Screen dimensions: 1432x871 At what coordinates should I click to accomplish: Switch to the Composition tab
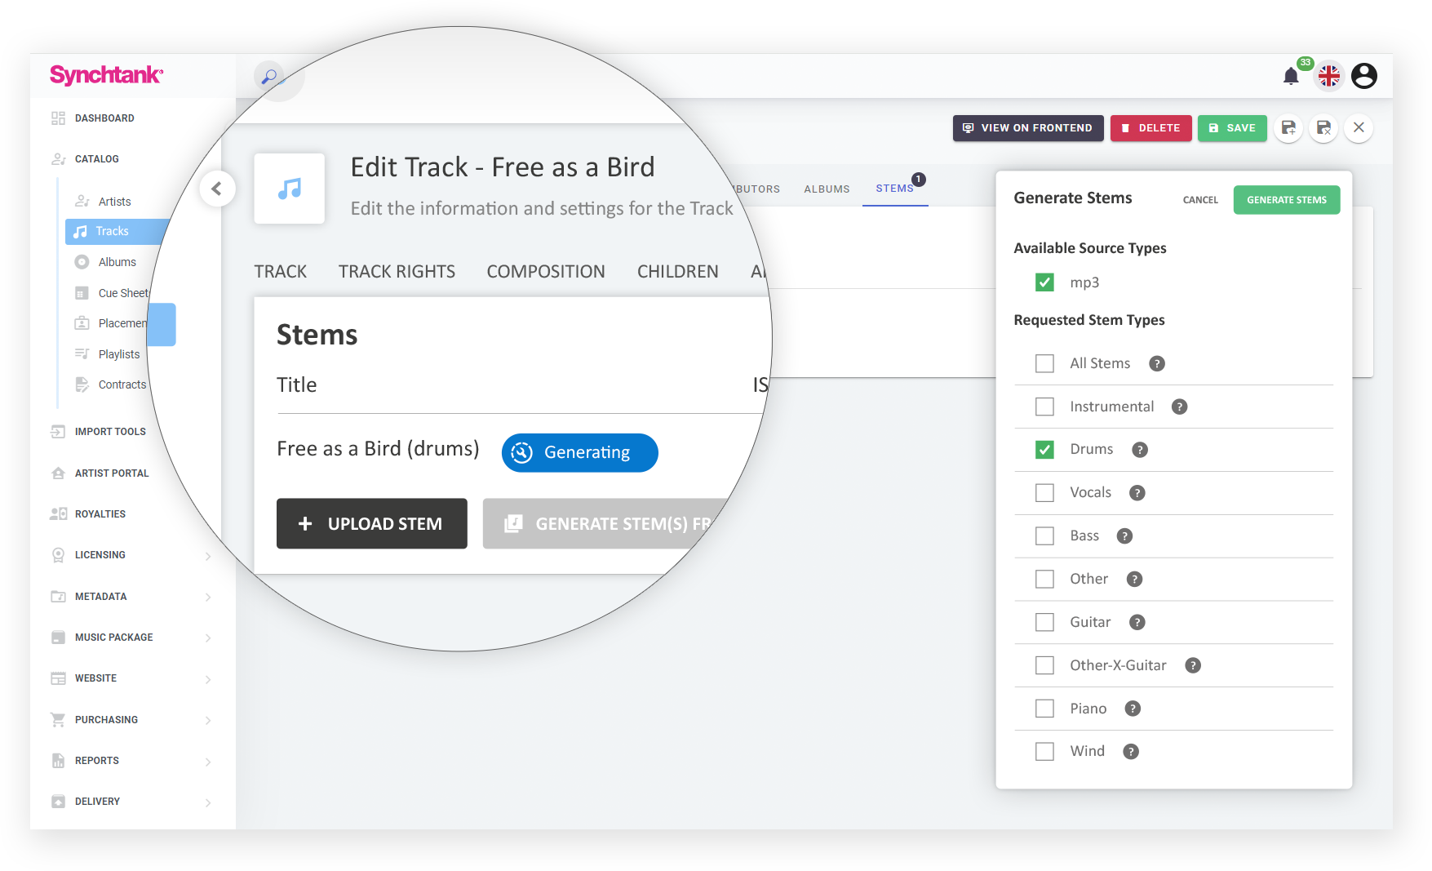(546, 272)
